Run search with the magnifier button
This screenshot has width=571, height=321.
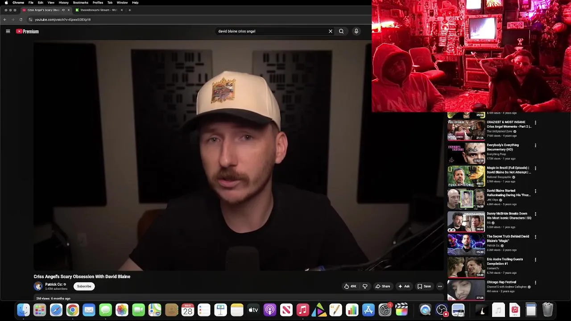click(x=341, y=31)
